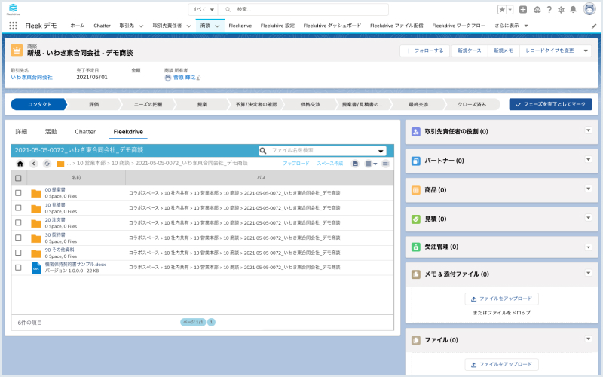Check the 機密保持契約書サンプル.docx checkbox
The image size is (603, 377).
click(18, 268)
